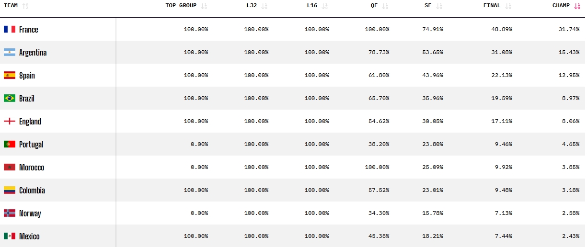Select the CHAMP column header label
Image resolution: width=587 pixels, height=247 pixels.
click(x=561, y=6)
